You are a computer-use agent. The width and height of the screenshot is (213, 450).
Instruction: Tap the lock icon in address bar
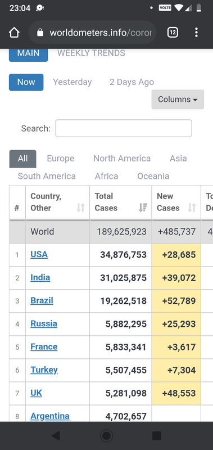(40, 33)
